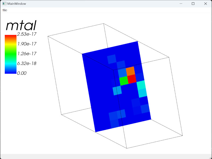Open the file menu
The width and height of the screenshot is (212, 159).
pyautogui.click(x=5, y=10)
